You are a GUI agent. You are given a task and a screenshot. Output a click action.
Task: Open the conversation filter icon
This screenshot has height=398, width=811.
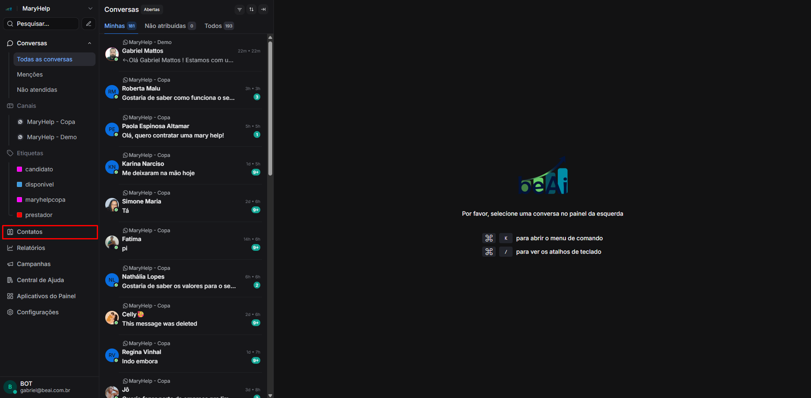[240, 9]
